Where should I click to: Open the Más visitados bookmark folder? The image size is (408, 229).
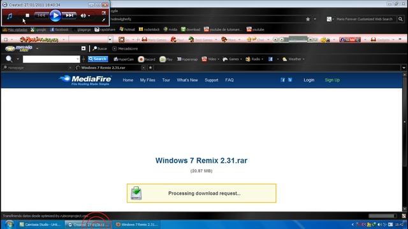tap(15, 30)
